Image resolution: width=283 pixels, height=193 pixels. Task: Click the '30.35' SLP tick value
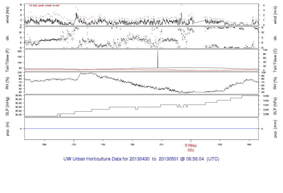pos(19,115)
